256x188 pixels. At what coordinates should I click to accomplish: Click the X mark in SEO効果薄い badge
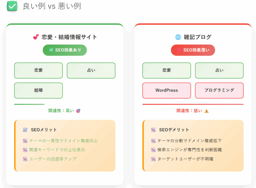pos(179,50)
